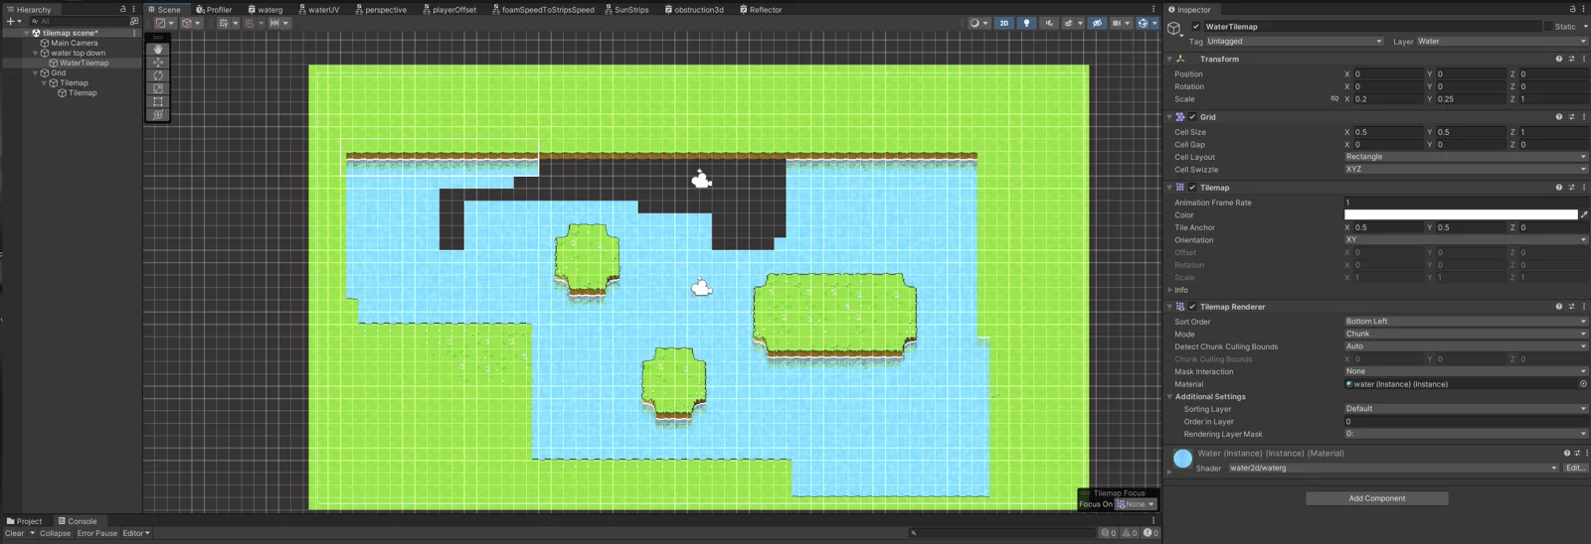Click the scene effects toggle icon

point(1071,23)
